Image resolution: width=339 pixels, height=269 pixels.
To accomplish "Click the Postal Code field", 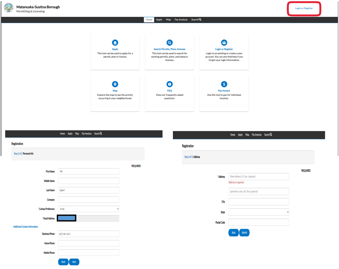I will coord(259,222).
